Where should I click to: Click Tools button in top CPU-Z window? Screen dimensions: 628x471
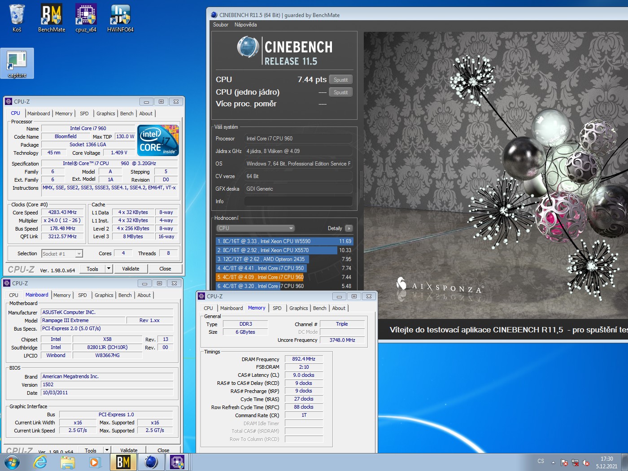(92, 269)
